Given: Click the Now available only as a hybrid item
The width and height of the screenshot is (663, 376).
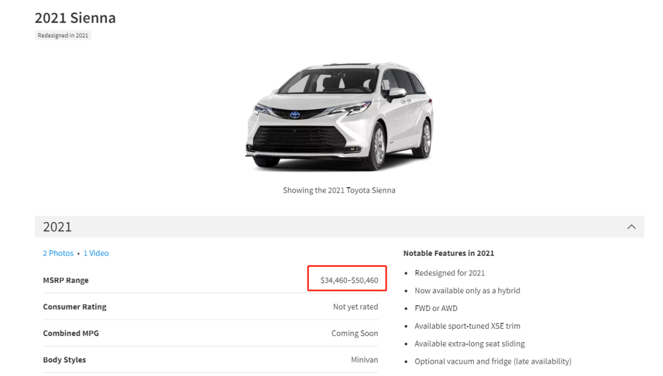Looking at the screenshot, I should click(467, 291).
